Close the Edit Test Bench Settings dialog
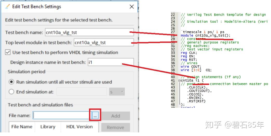This screenshot has height=136, width=271. pos(132,7)
